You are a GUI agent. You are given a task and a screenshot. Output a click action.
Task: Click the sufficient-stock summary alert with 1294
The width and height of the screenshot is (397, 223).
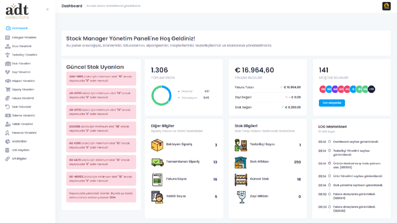pyautogui.click(x=101, y=195)
